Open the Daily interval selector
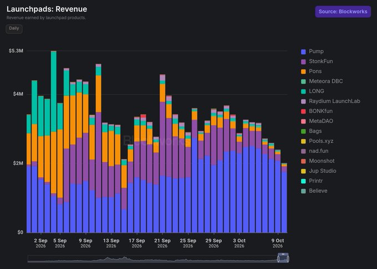 tap(14, 29)
